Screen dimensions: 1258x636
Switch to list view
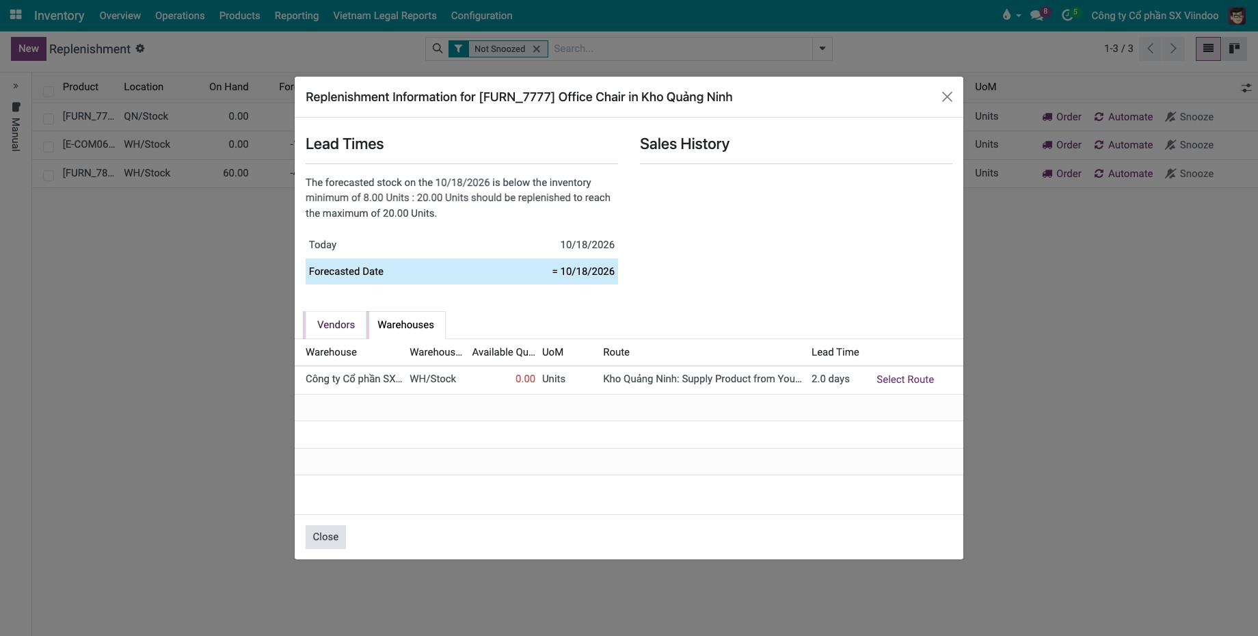click(x=1208, y=49)
